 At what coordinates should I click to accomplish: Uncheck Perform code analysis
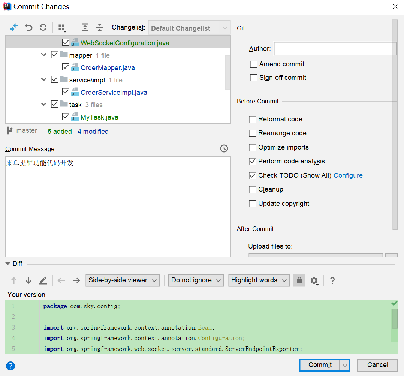(253, 162)
